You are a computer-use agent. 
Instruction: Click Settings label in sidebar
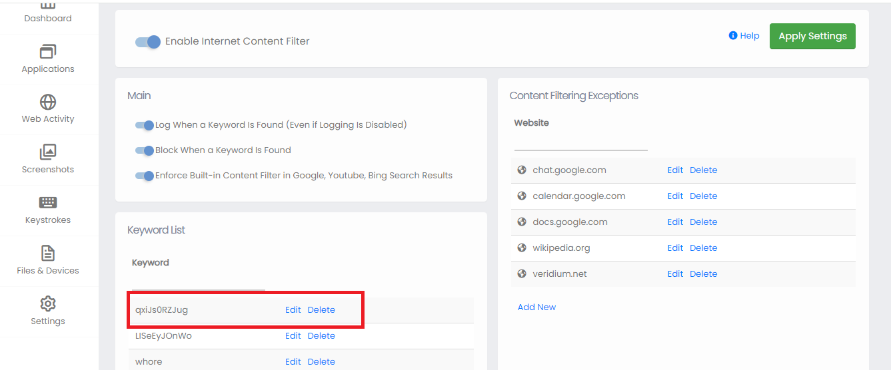pos(48,321)
